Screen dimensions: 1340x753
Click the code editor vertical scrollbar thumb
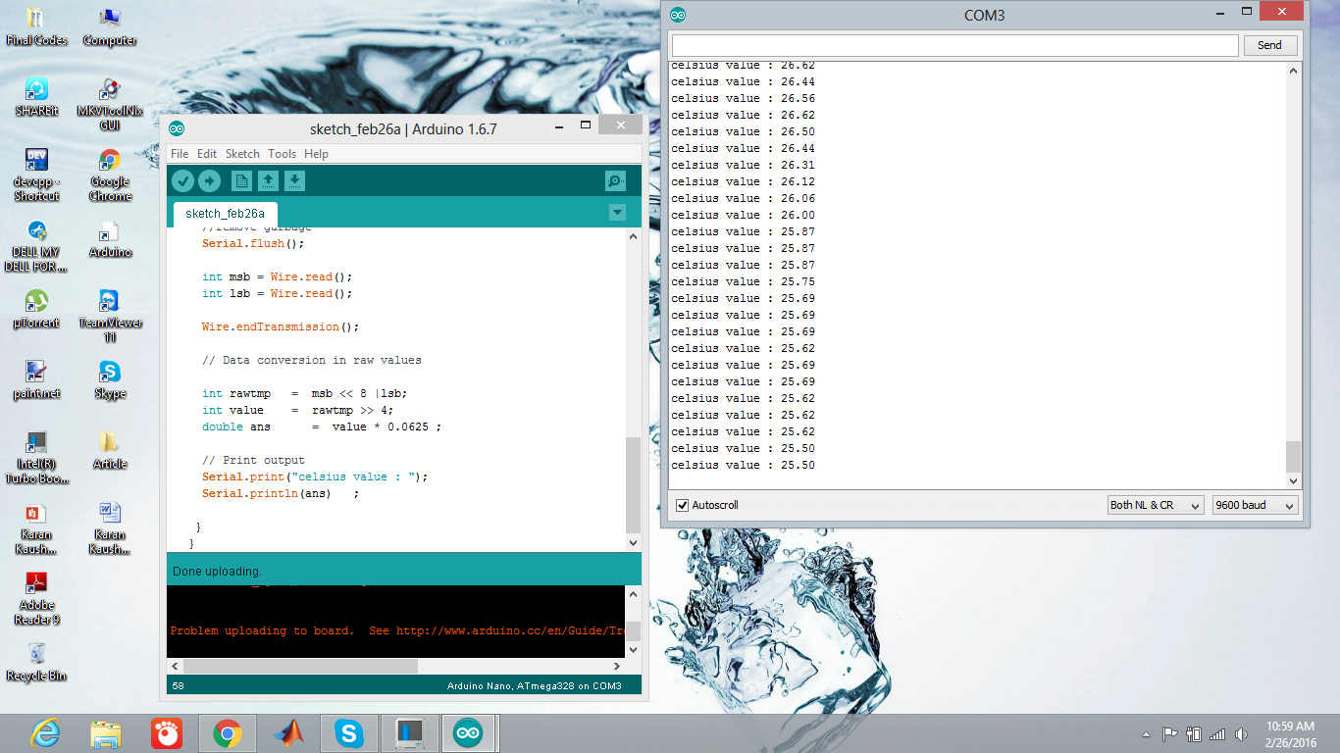[633, 485]
